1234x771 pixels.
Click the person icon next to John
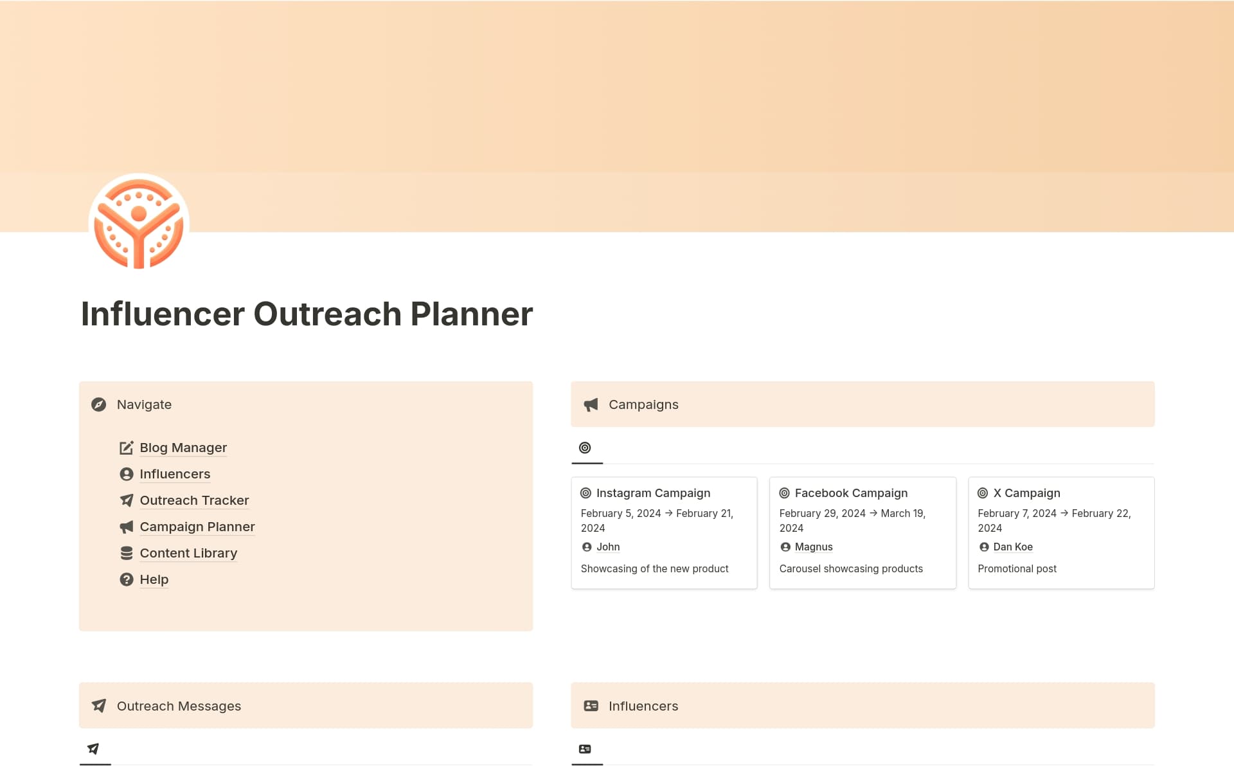(586, 547)
